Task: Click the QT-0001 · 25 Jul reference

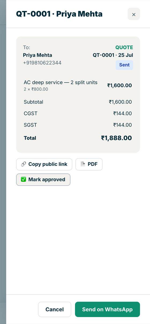Action: coord(113,55)
